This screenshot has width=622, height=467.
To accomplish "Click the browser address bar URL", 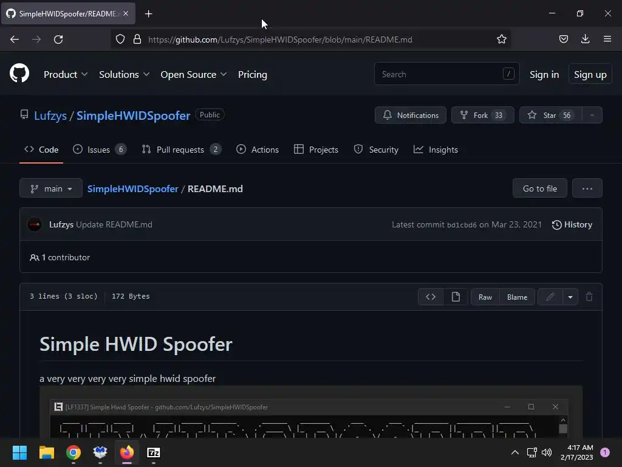I will [x=280, y=40].
